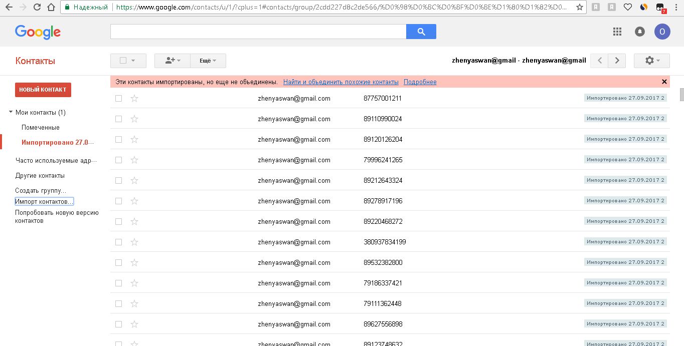Select Часто используемые адреса in sidebar

pyautogui.click(x=56, y=161)
